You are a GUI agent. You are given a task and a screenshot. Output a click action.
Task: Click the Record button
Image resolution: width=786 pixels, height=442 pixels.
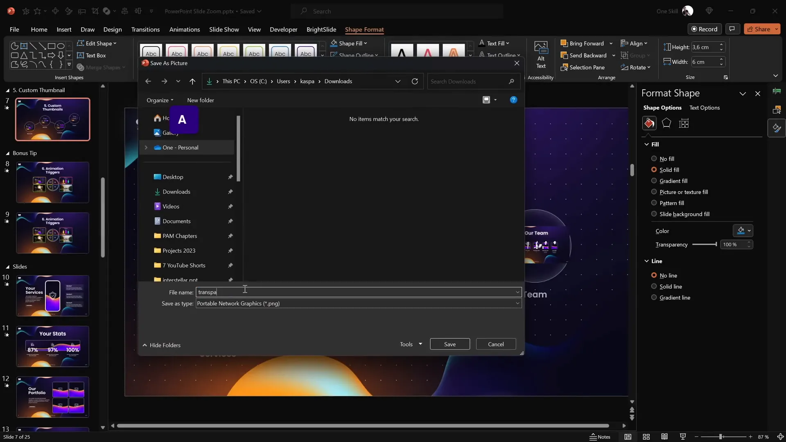pos(704,29)
